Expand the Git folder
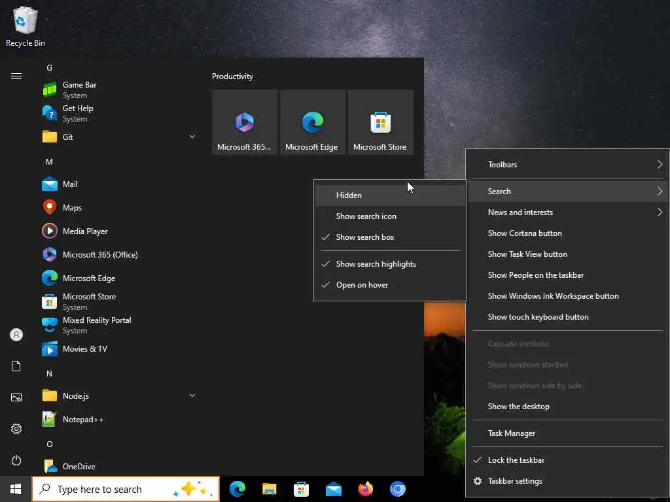670x502 pixels. coord(118,137)
